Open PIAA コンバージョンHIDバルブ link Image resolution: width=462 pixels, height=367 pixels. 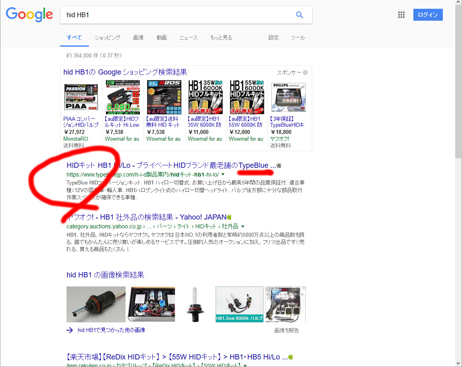pos(81,122)
